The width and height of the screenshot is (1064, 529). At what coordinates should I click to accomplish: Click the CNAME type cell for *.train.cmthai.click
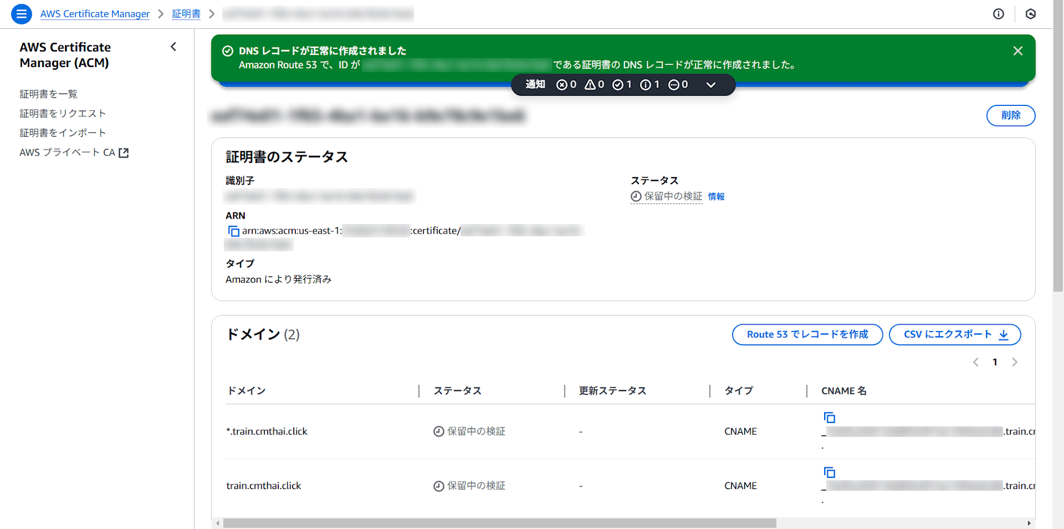(741, 431)
